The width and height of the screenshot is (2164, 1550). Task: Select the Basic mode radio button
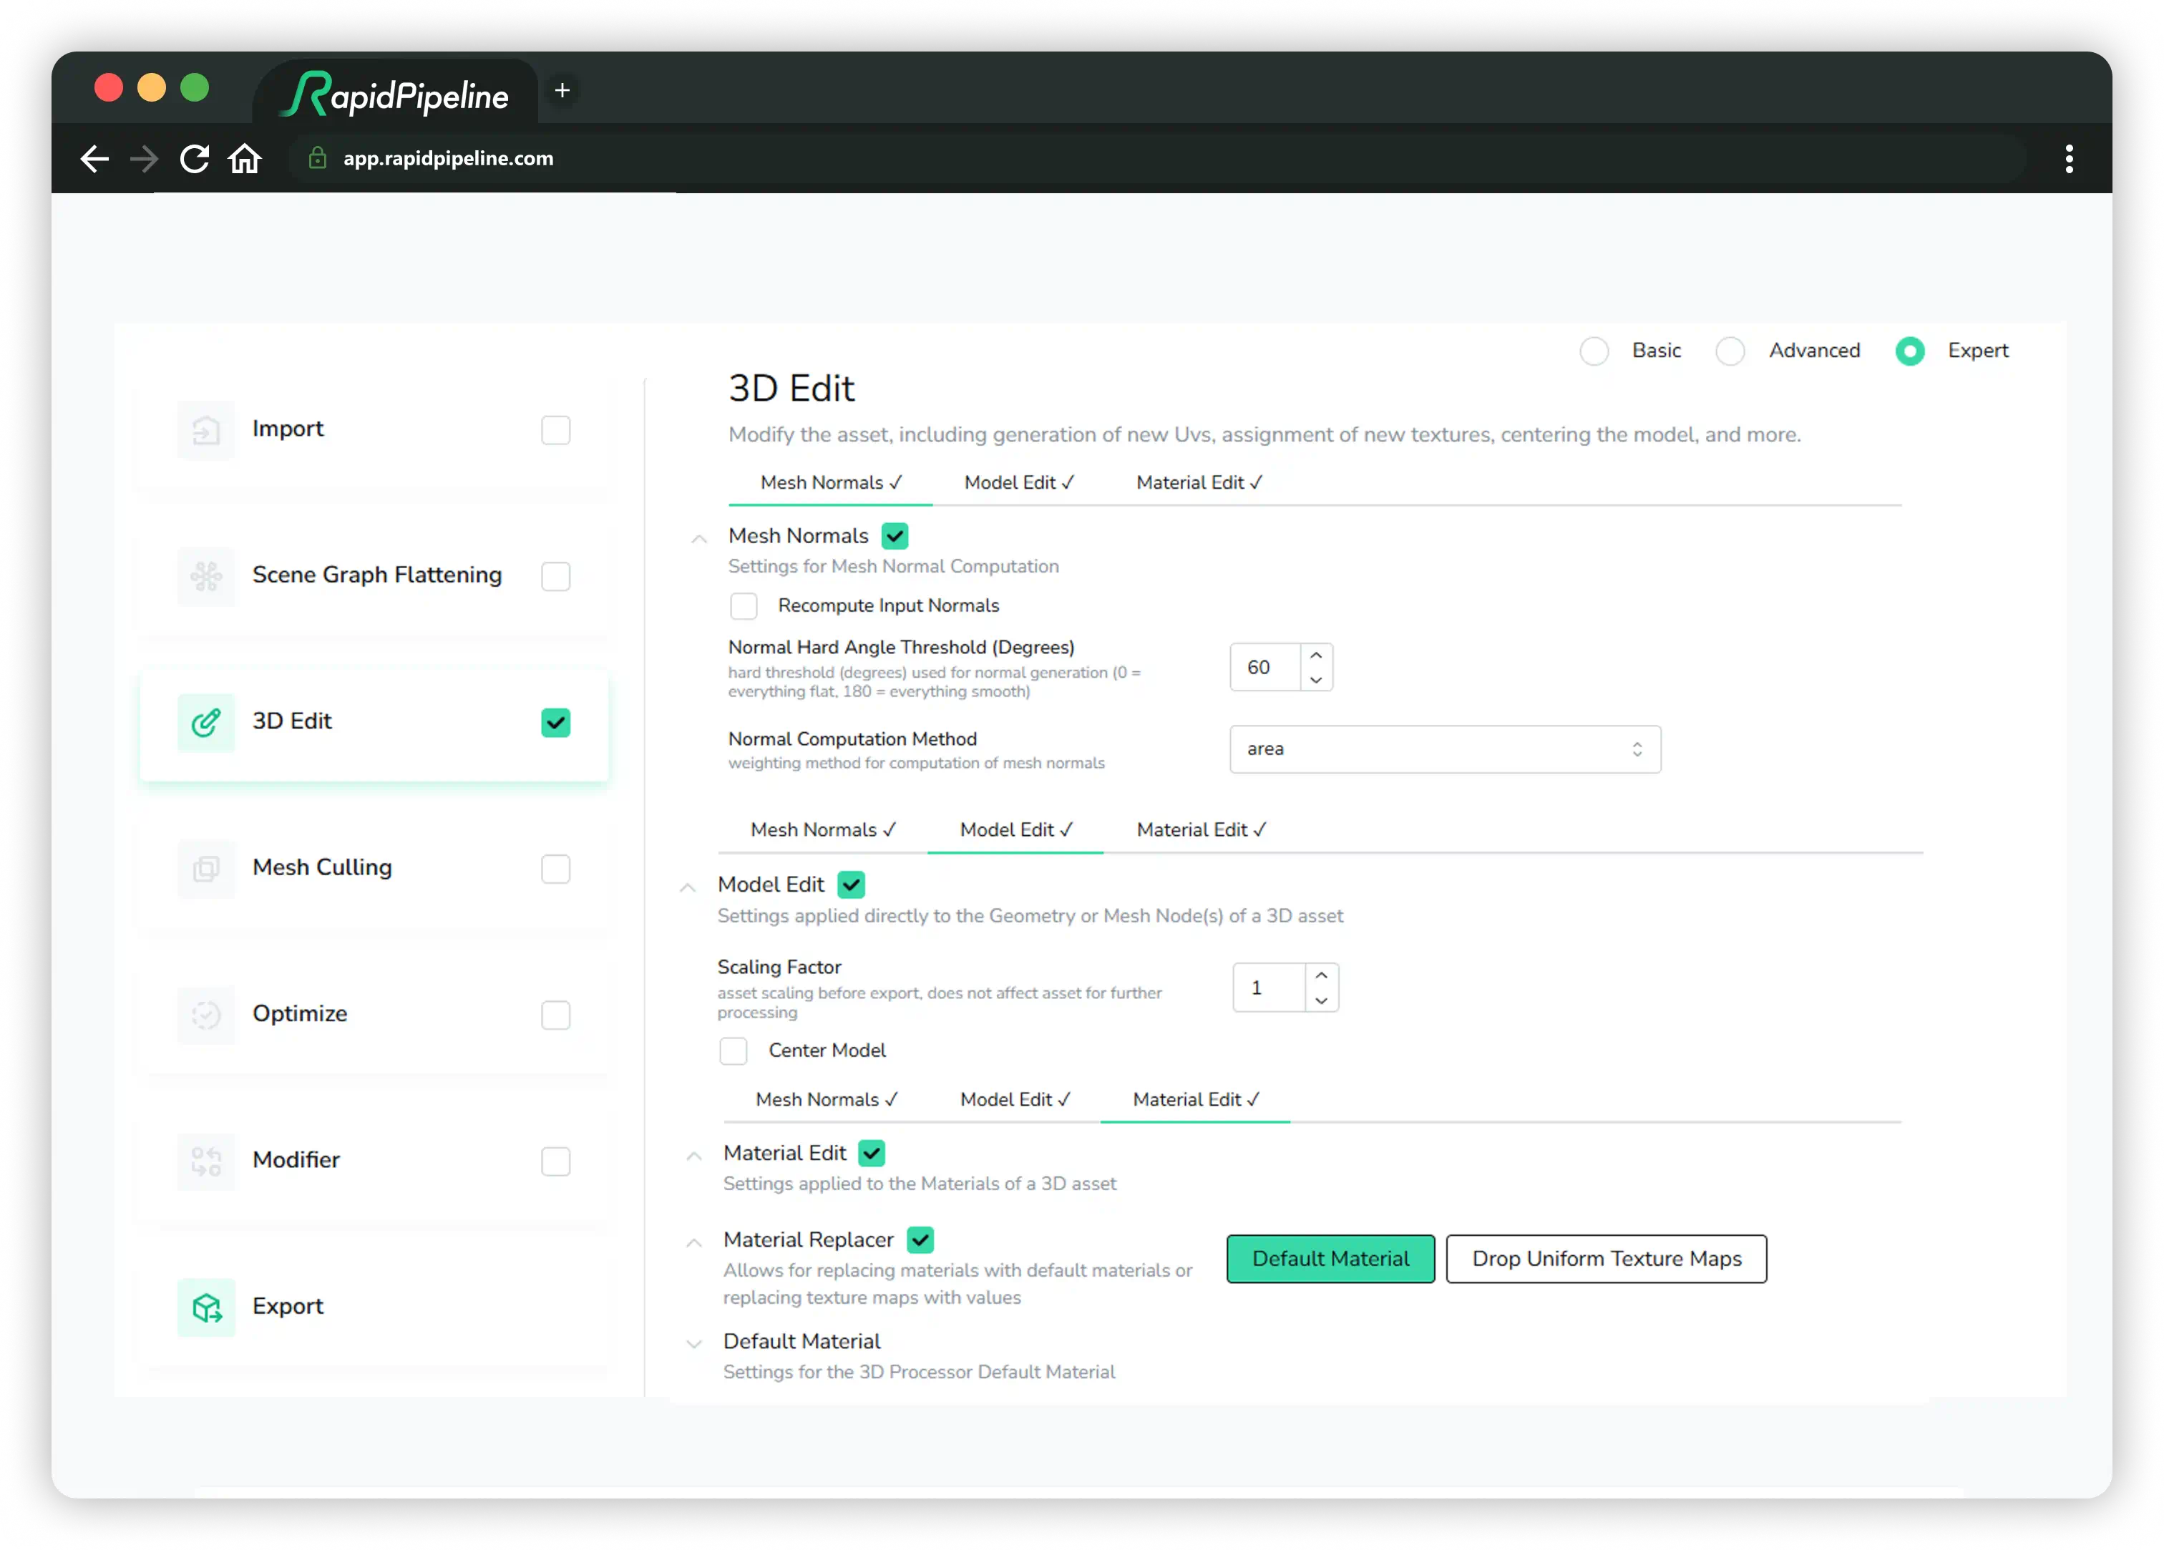pos(1594,351)
